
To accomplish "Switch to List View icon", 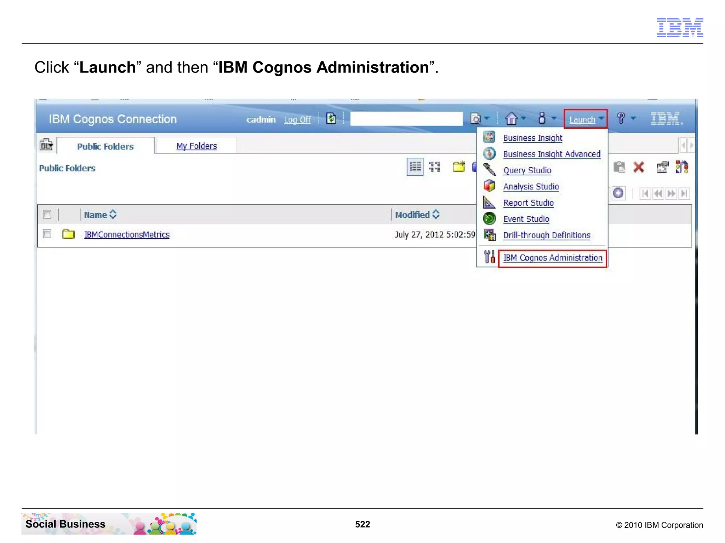I will pos(415,167).
